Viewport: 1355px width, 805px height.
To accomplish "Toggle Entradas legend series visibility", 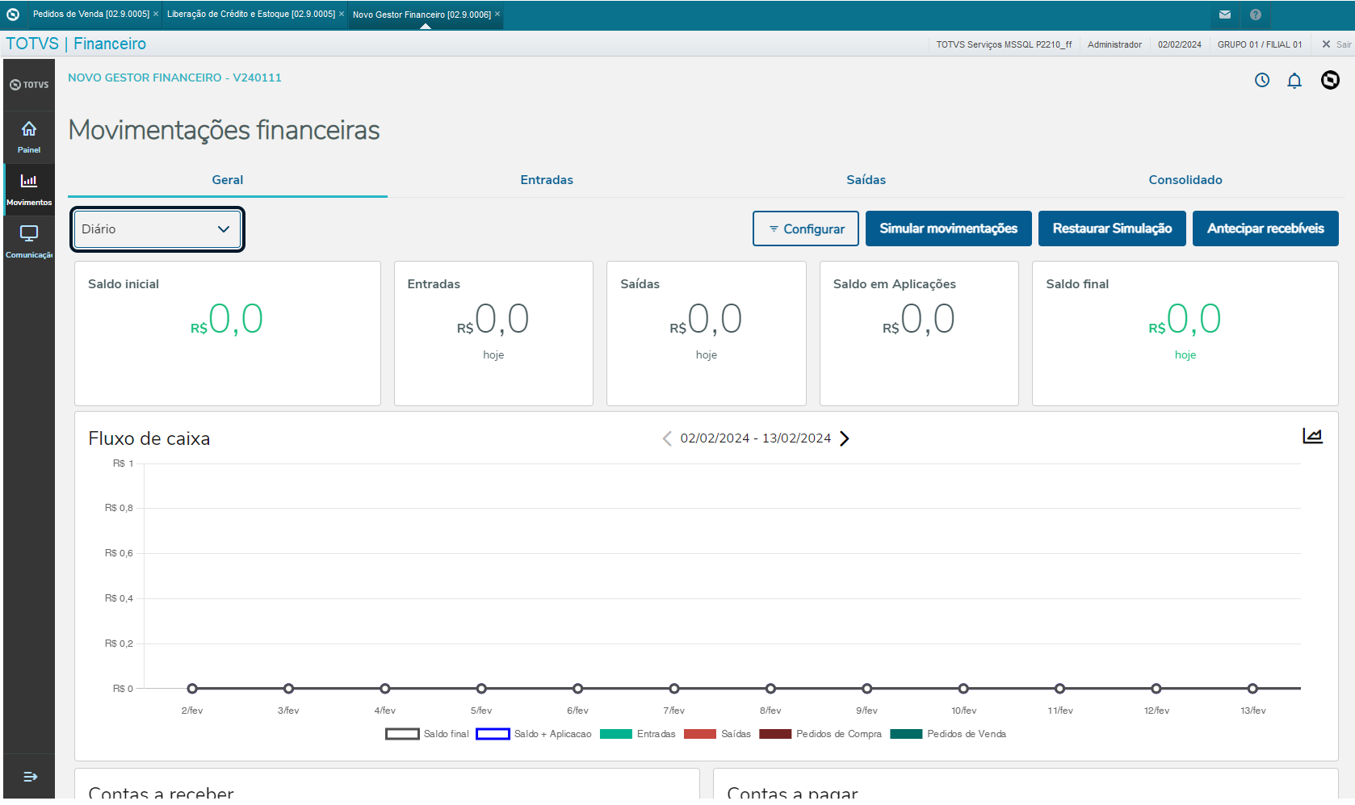I will 638,734.
